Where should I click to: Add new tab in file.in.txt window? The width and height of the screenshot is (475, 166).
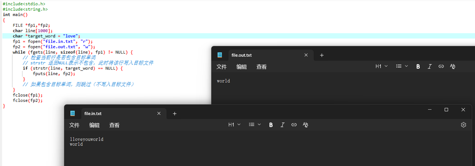click(x=175, y=114)
